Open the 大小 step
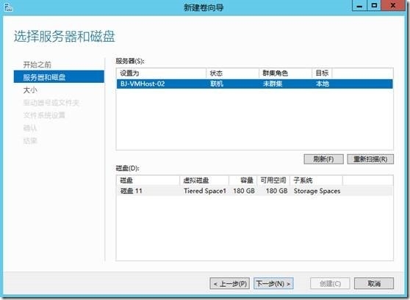Viewport: 410px width, 300px height. (30, 90)
